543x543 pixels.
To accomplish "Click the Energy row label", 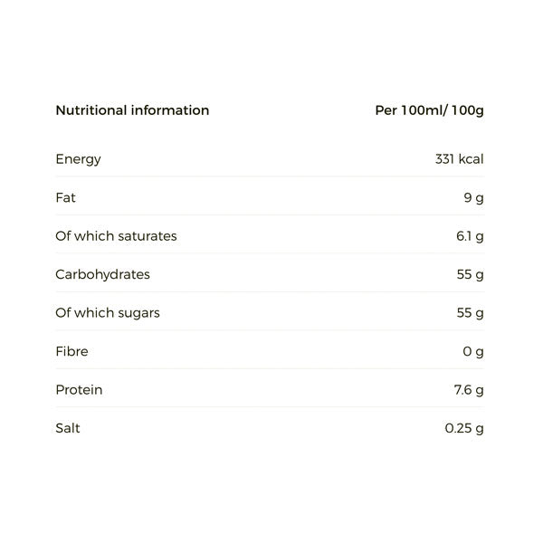I will tap(79, 159).
